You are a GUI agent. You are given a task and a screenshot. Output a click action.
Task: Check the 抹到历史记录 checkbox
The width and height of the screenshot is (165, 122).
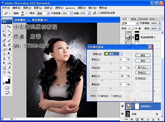click(99, 13)
